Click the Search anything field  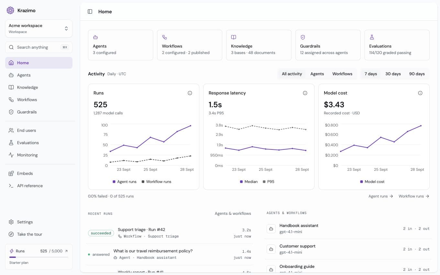(x=39, y=47)
